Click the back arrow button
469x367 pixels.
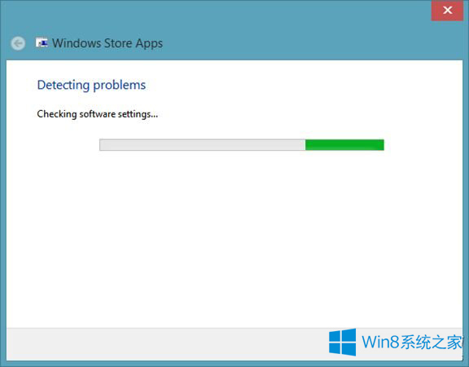[x=18, y=43]
